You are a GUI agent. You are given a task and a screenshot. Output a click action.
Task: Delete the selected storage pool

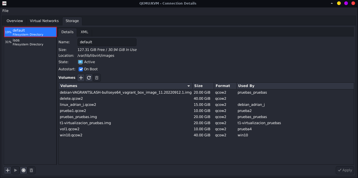tap(31, 170)
